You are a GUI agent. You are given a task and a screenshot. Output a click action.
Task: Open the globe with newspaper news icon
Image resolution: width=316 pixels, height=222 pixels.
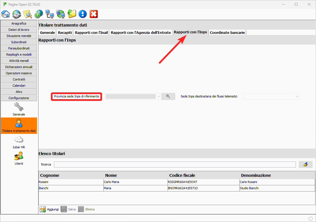pyautogui.click(x=17, y=14)
